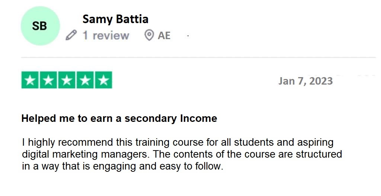Click the location pin icon

(149, 35)
